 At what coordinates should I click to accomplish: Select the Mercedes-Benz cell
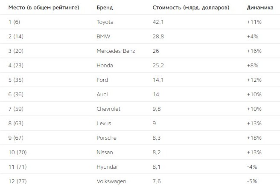(116, 51)
